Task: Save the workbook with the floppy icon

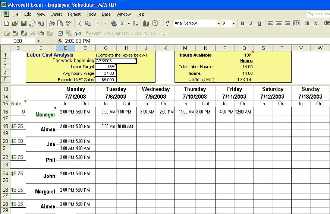Action: 24,23
